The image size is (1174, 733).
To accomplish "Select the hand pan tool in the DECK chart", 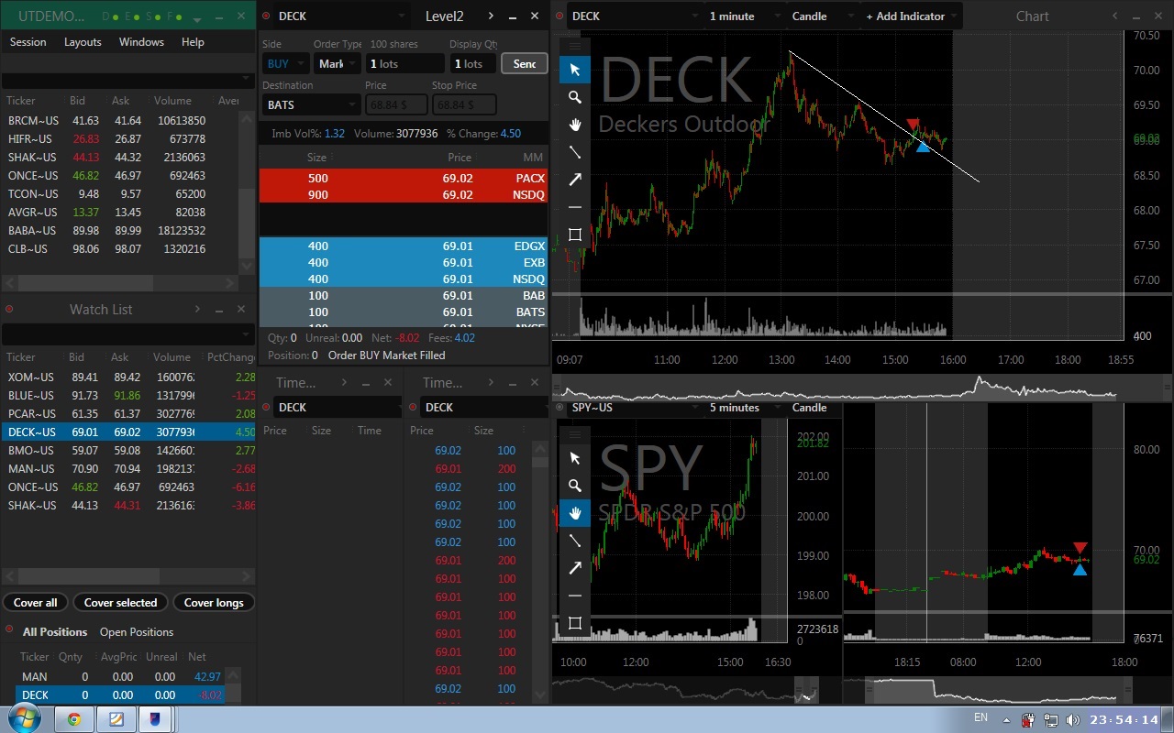I will click(575, 125).
